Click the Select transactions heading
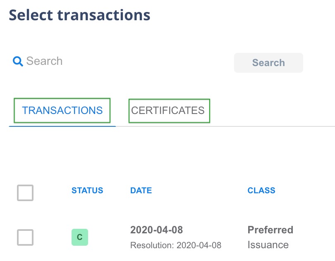This screenshot has width=335, height=261. pyautogui.click(x=79, y=15)
